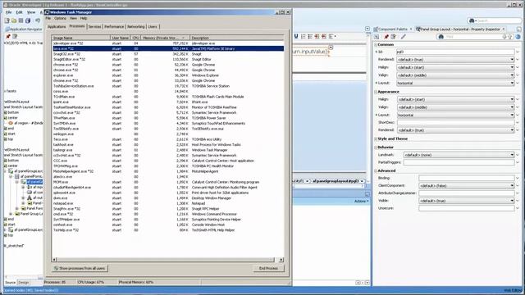Click JDeveloper New file toolbar icon
This screenshot has height=295, width=525.
7,20
